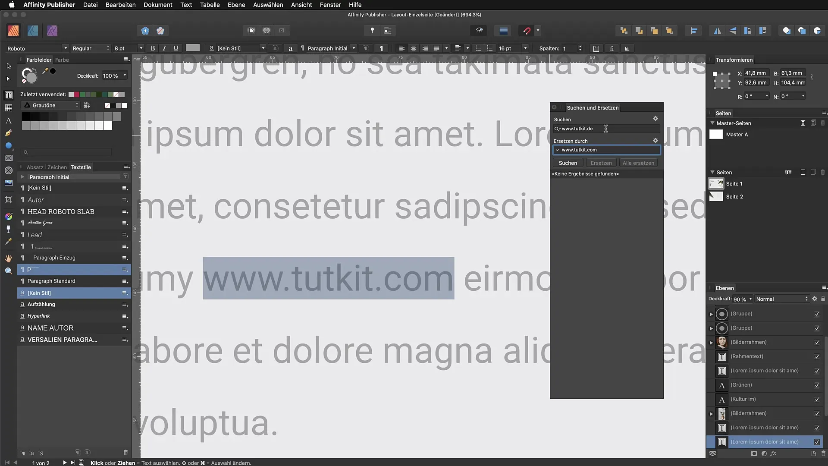Select the Pen tool
828x466 pixels.
8,133
